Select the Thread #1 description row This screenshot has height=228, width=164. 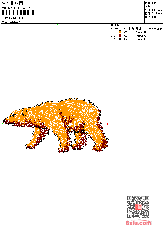coord(141,32)
